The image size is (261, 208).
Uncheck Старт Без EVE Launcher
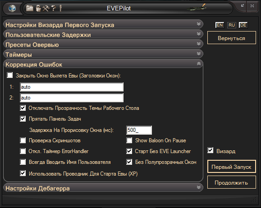[x=129, y=151]
